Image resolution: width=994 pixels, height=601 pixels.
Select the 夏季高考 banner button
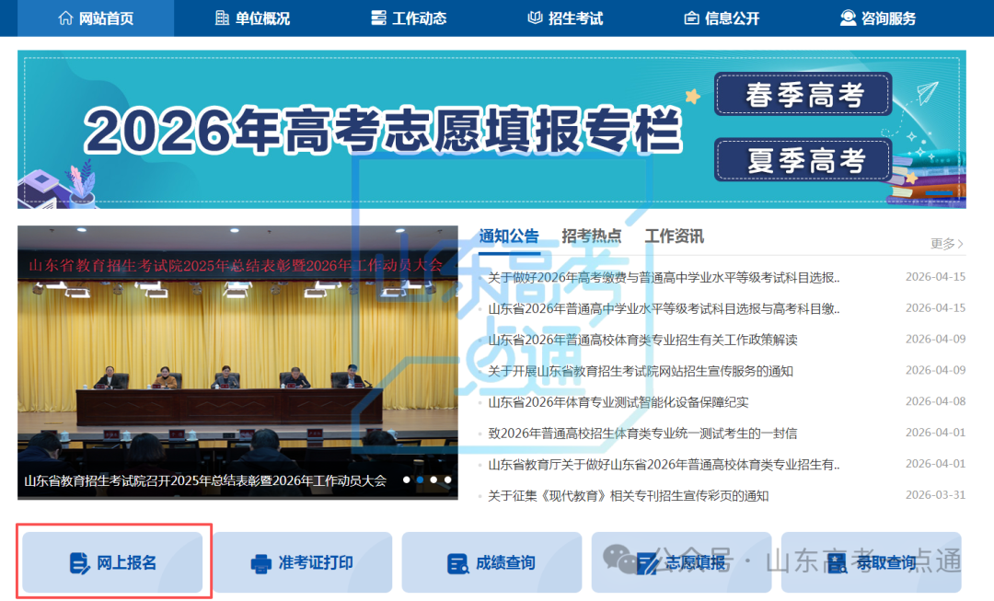(x=803, y=160)
